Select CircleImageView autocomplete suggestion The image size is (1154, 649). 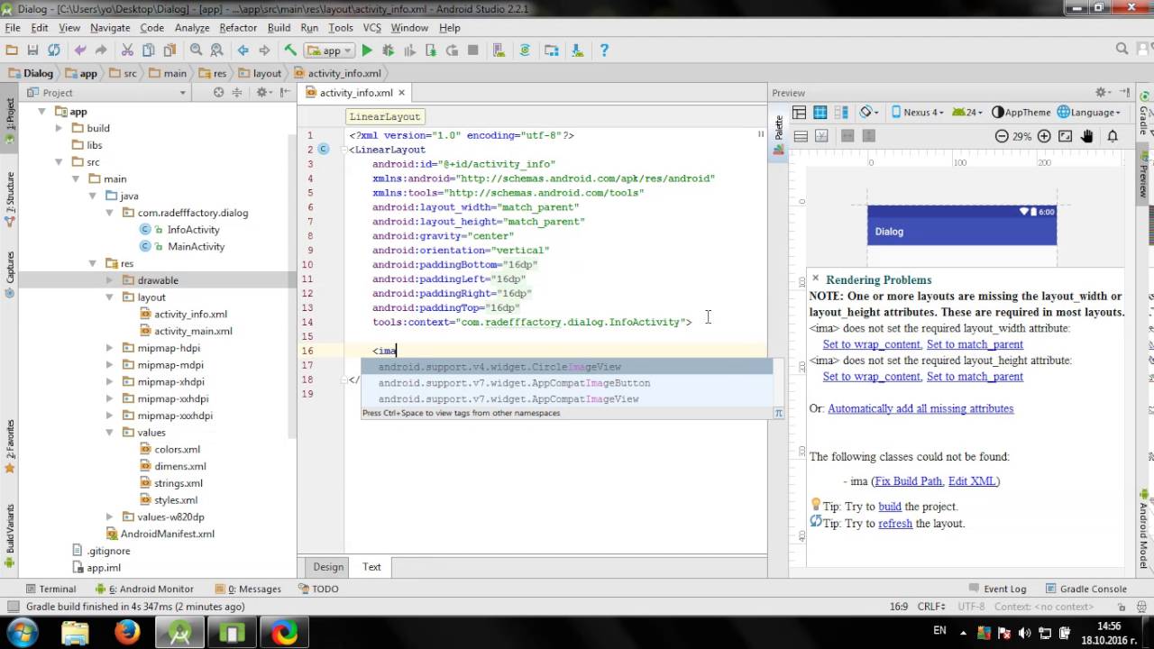point(566,367)
